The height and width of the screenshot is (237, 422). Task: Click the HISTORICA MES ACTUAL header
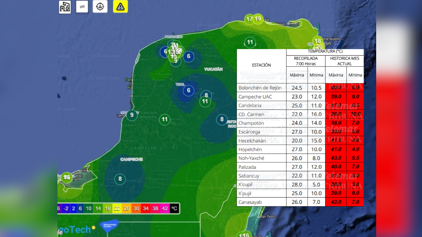(344, 61)
